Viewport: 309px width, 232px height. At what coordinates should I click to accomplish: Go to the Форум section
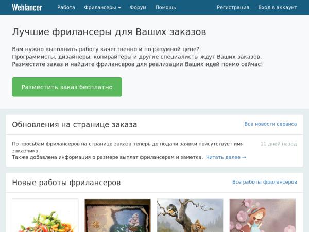138,8
